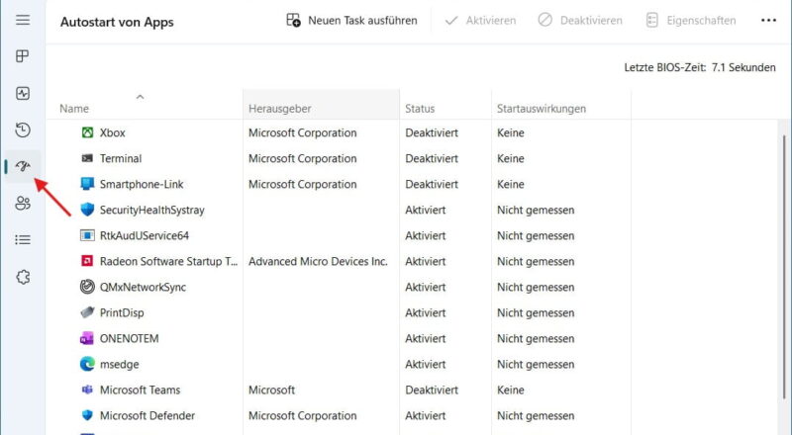792x435 pixels.
Task: Click the sort arrow above Name
Action: pos(141,96)
